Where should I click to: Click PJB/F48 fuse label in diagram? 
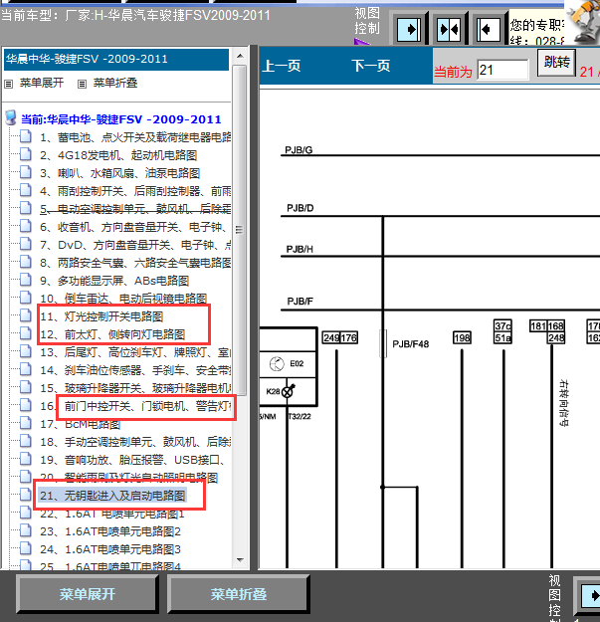coord(410,344)
